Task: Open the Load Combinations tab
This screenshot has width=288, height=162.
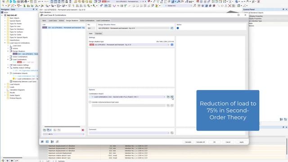Action: click(103, 21)
